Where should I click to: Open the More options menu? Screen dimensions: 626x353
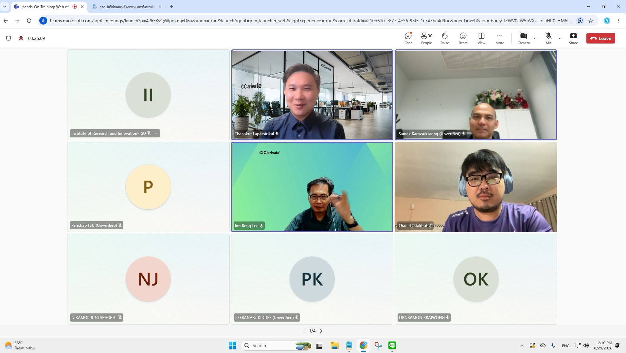click(500, 38)
